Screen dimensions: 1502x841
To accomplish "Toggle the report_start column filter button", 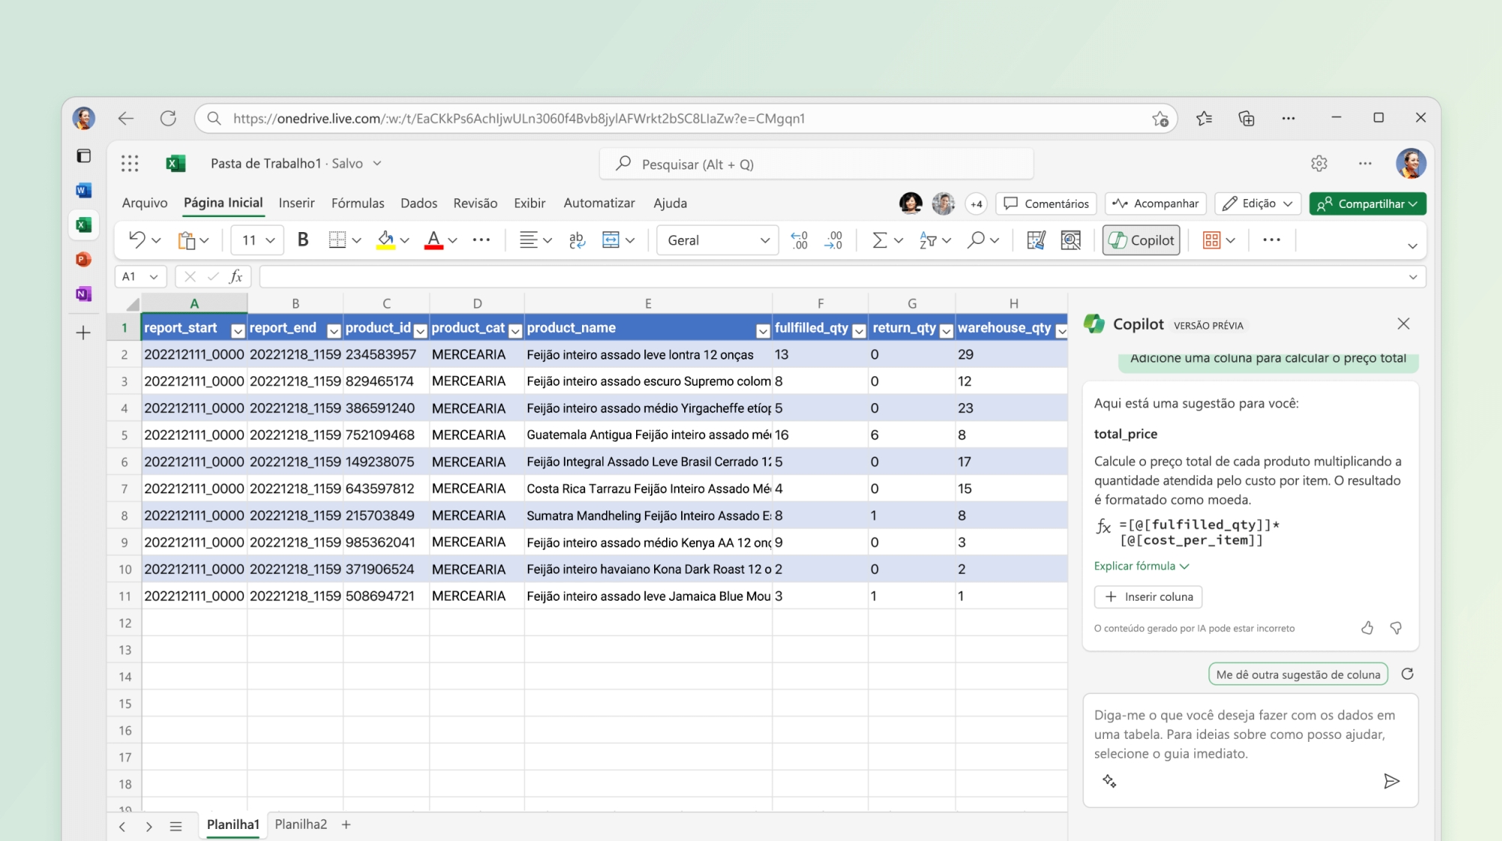I will coord(237,330).
